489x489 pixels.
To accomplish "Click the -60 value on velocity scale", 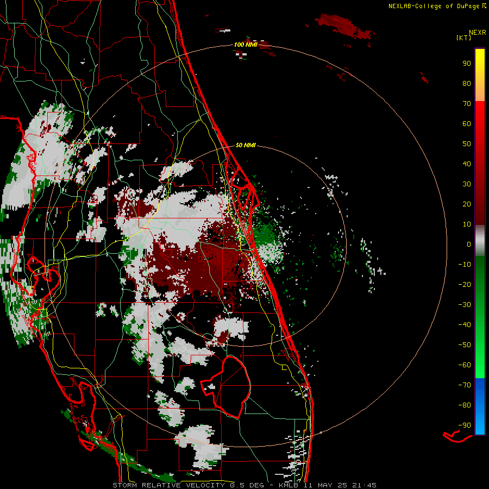I will point(465,365).
